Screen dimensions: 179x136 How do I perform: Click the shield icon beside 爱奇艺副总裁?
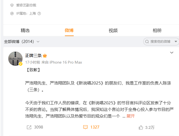pos(12,5)
